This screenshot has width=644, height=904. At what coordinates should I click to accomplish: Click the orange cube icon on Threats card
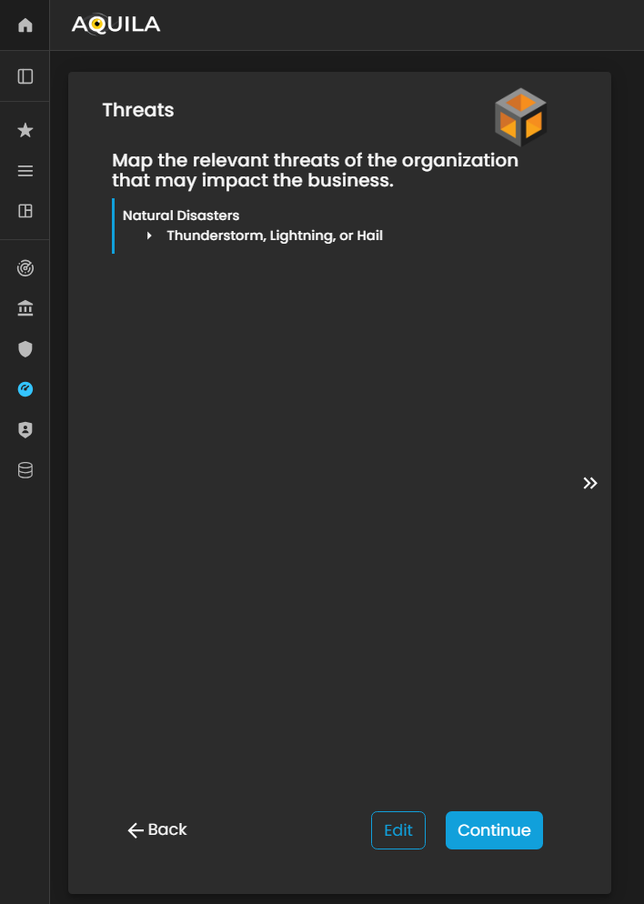coord(520,117)
